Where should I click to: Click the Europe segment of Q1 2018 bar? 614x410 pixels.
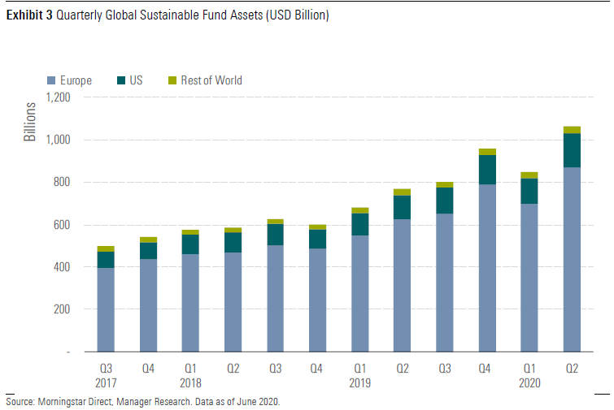190,302
